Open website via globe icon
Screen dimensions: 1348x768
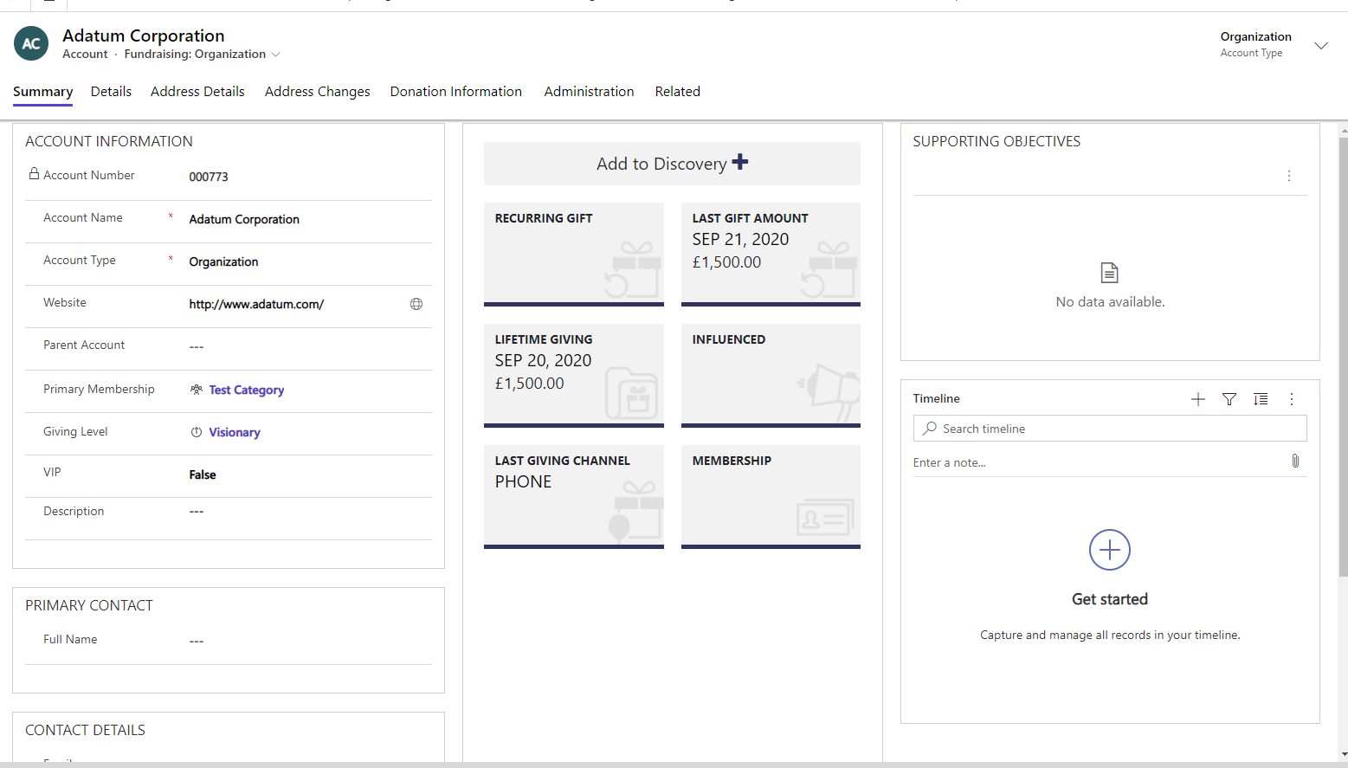416,304
